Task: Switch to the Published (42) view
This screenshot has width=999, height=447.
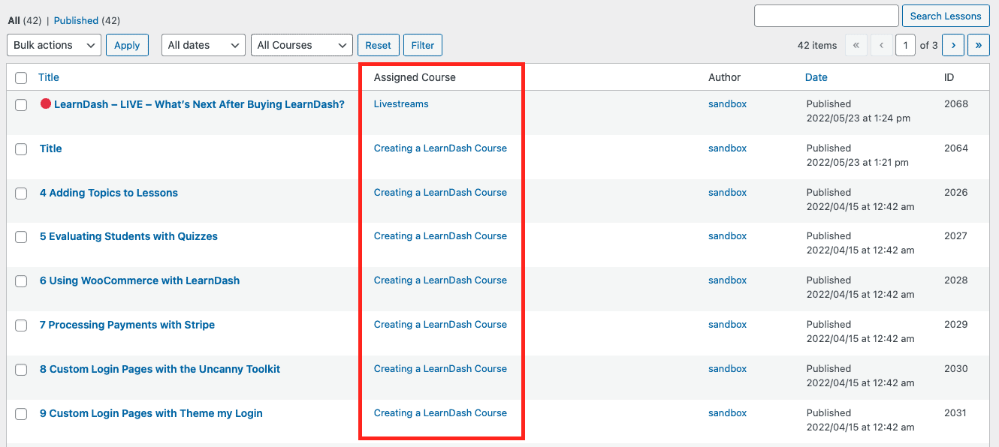Action: click(x=87, y=20)
